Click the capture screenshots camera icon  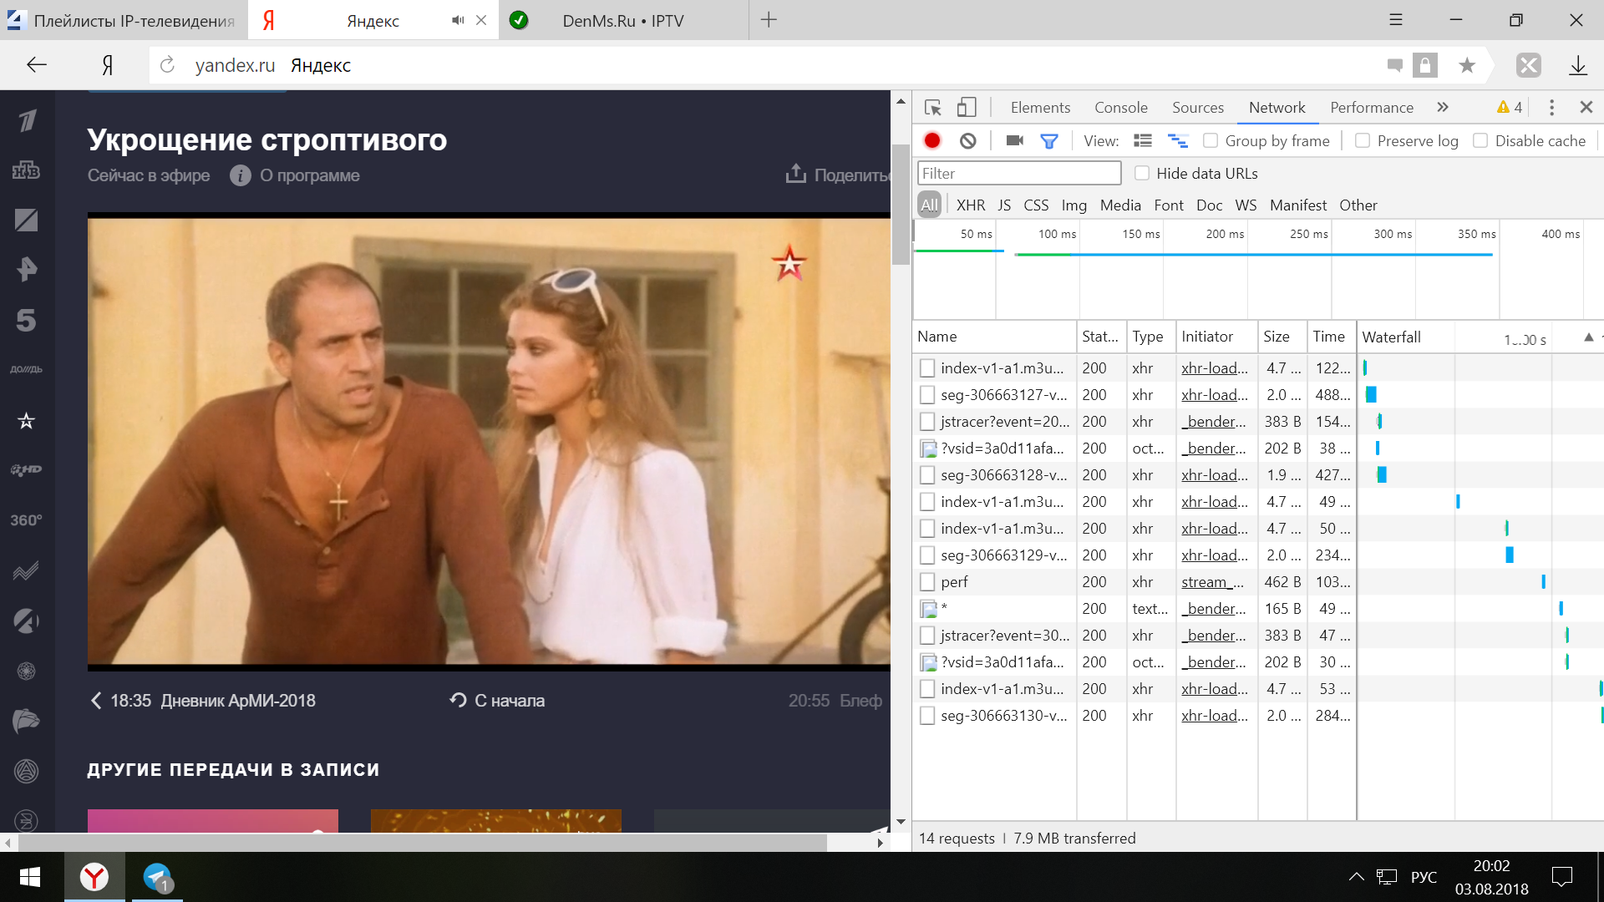(x=1014, y=141)
